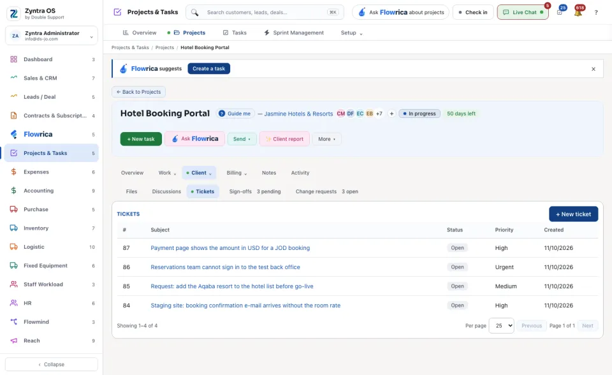
Task: Click the Check in button
Action: 473,13
